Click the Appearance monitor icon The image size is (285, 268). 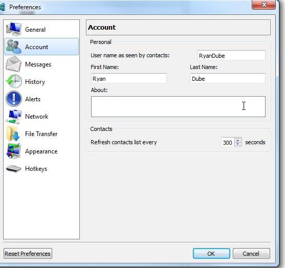coord(14,151)
